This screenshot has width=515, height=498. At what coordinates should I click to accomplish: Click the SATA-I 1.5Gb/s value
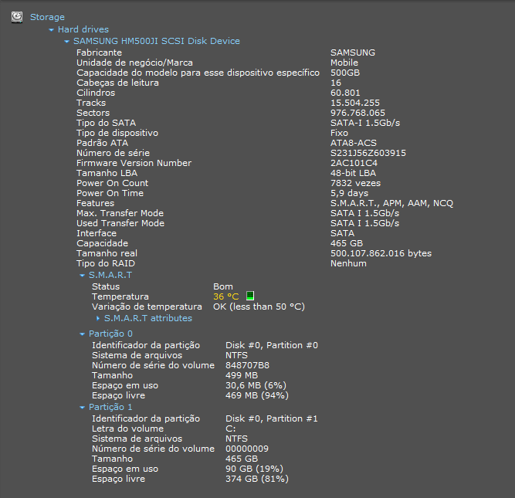(x=365, y=123)
